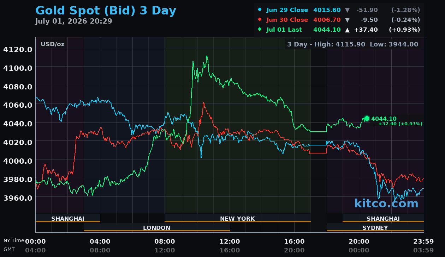
Task: Click the 00:00 GMT tick label
Action: coord(359,250)
